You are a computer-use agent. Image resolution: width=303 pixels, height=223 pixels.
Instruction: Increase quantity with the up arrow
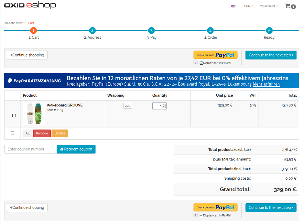164,105
